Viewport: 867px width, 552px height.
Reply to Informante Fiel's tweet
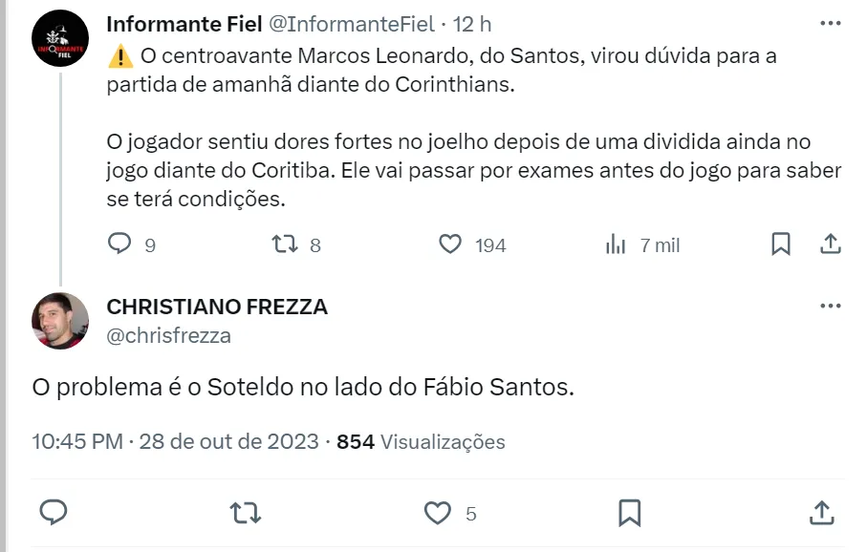coord(119,244)
